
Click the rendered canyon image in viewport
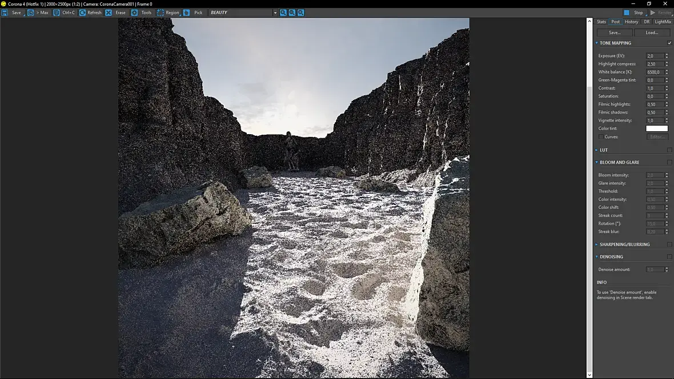[x=294, y=198]
